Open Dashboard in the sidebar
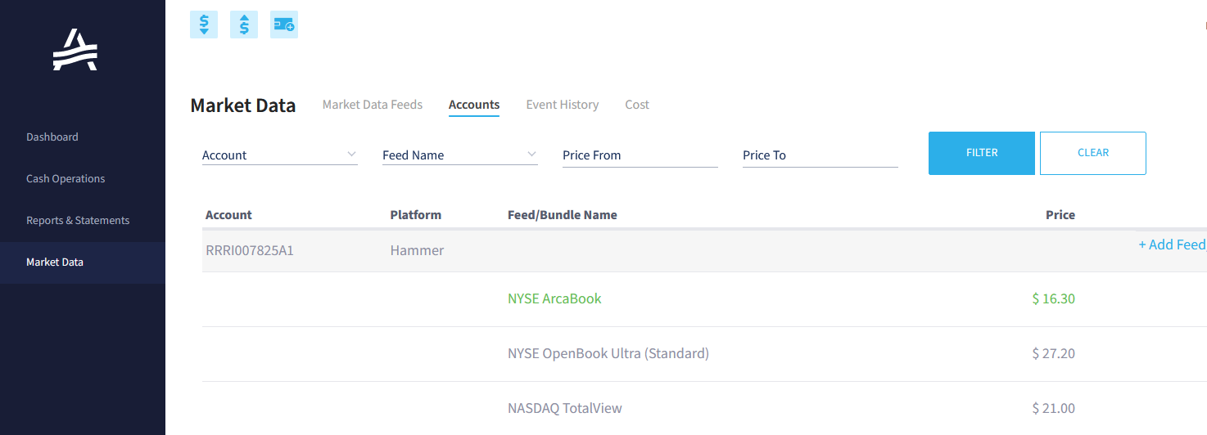Viewport: 1207px width, 435px height. click(52, 137)
